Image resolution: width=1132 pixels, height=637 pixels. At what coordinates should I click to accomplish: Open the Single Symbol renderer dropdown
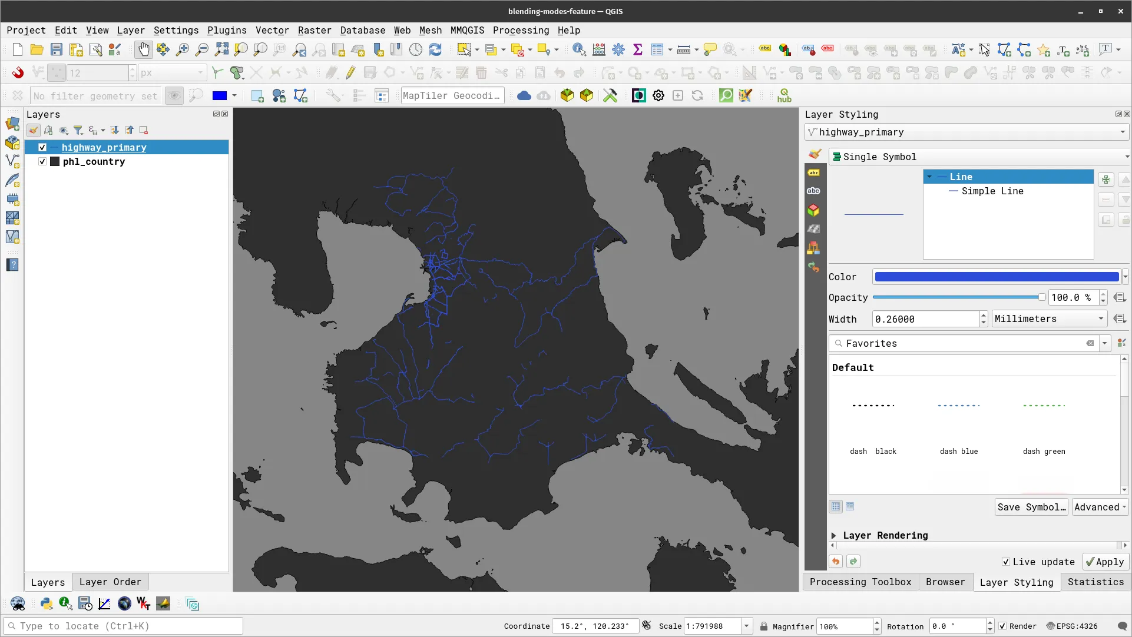pyautogui.click(x=978, y=157)
